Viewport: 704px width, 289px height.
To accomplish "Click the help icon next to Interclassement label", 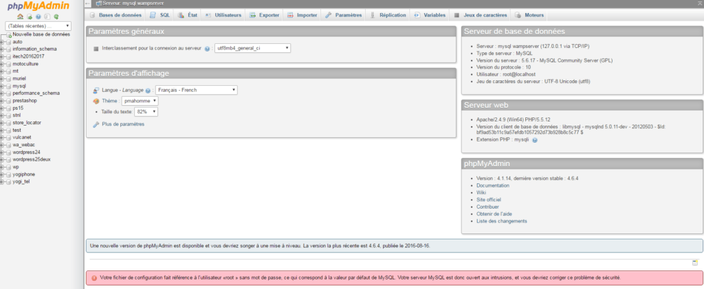I will coord(207,48).
